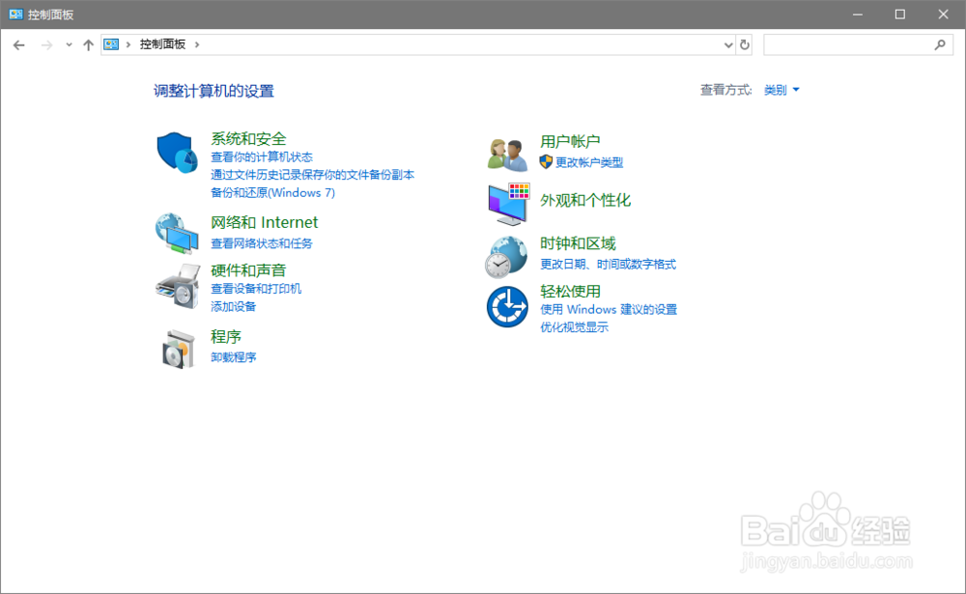
Task: Click the 用户帐户 people icon
Action: (x=506, y=150)
